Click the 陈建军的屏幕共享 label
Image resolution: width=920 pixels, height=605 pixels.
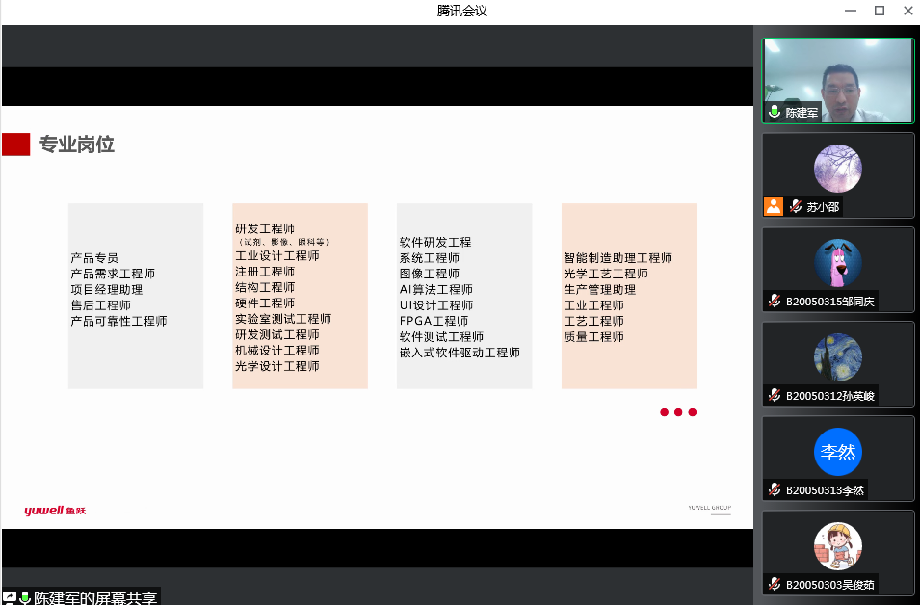tap(94, 598)
